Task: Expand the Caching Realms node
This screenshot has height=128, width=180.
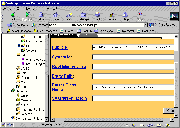Action: point(14,109)
